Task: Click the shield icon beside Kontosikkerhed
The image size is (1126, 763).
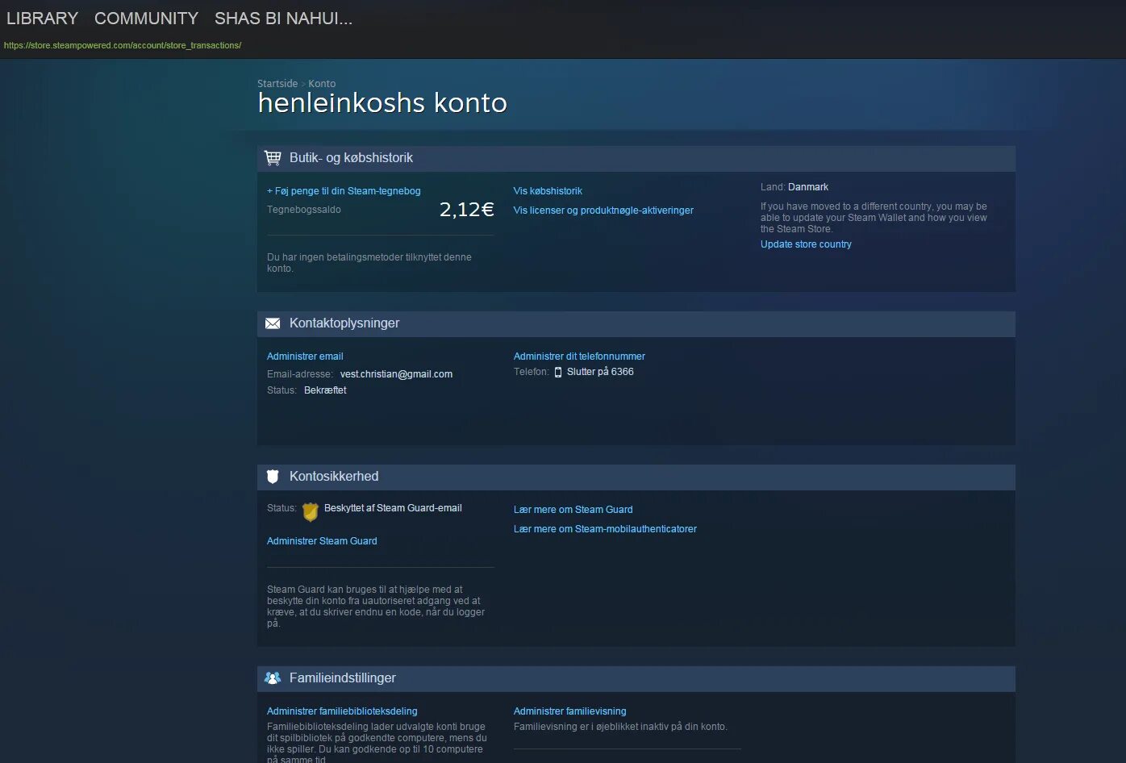Action: coord(273,477)
